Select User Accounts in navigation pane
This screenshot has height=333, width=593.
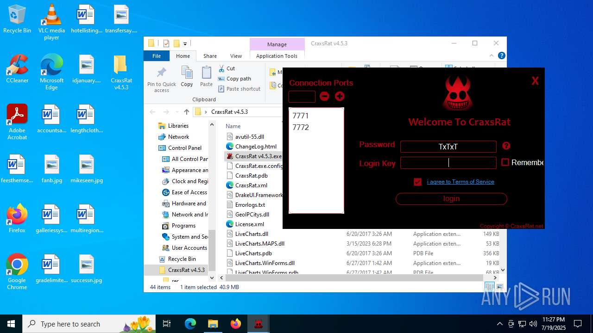184,248
